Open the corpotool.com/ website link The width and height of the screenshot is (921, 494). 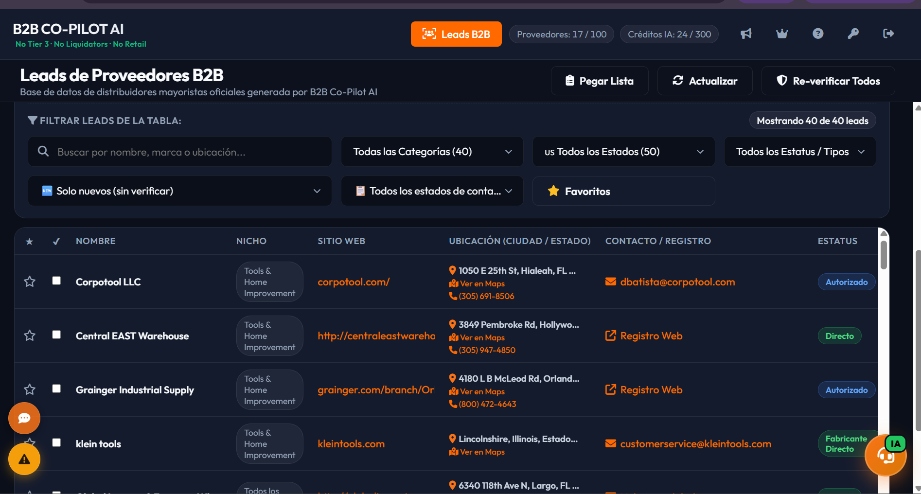click(354, 282)
